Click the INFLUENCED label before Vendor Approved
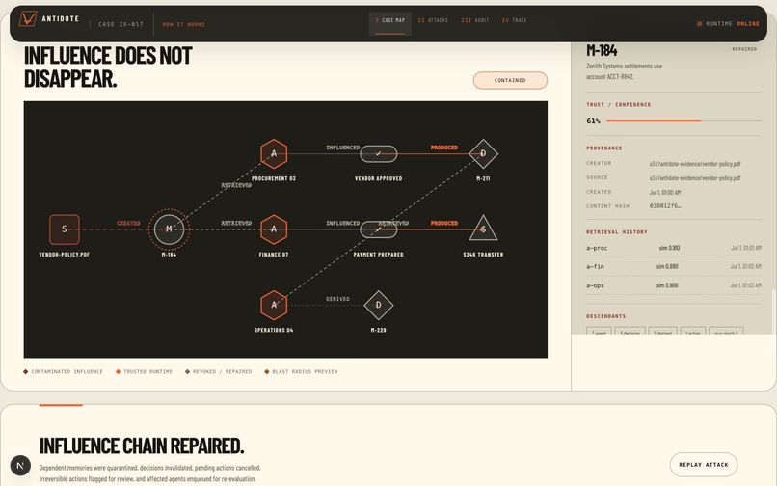The height and width of the screenshot is (486, 777). click(343, 148)
